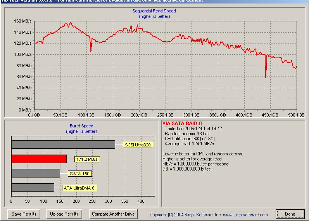This screenshot has height=221, width=309.
Task: Click Lower is better for CPU line
Action: [x=203, y=154]
